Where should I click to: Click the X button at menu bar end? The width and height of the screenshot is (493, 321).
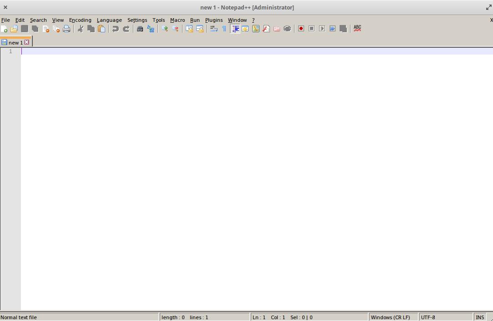pos(491,20)
